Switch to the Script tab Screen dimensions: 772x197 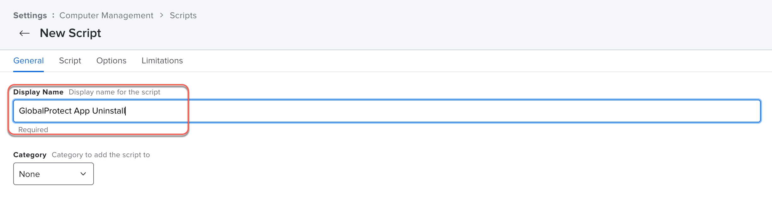[70, 61]
